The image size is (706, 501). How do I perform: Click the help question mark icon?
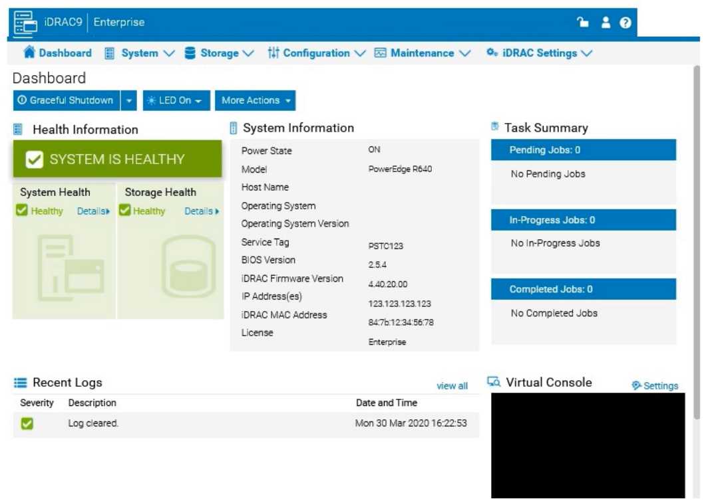coord(624,22)
